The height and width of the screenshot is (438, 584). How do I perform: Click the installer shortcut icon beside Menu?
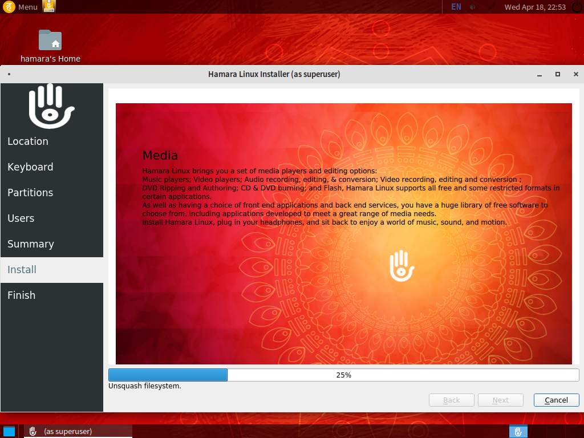tap(50, 7)
